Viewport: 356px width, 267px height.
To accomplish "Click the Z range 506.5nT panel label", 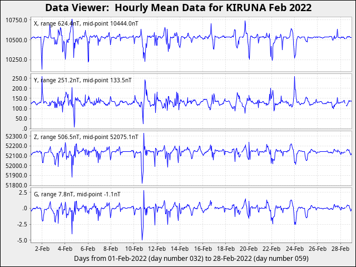I will click(86, 137).
